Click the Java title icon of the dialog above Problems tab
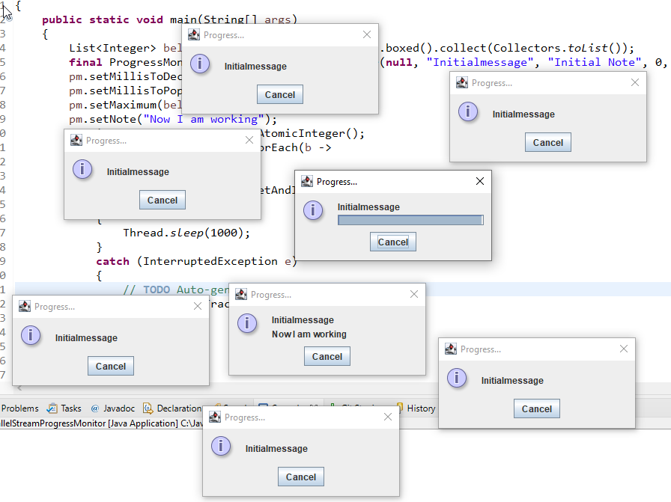The height and width of the screenshot is (502, 671). pos(25,306)
